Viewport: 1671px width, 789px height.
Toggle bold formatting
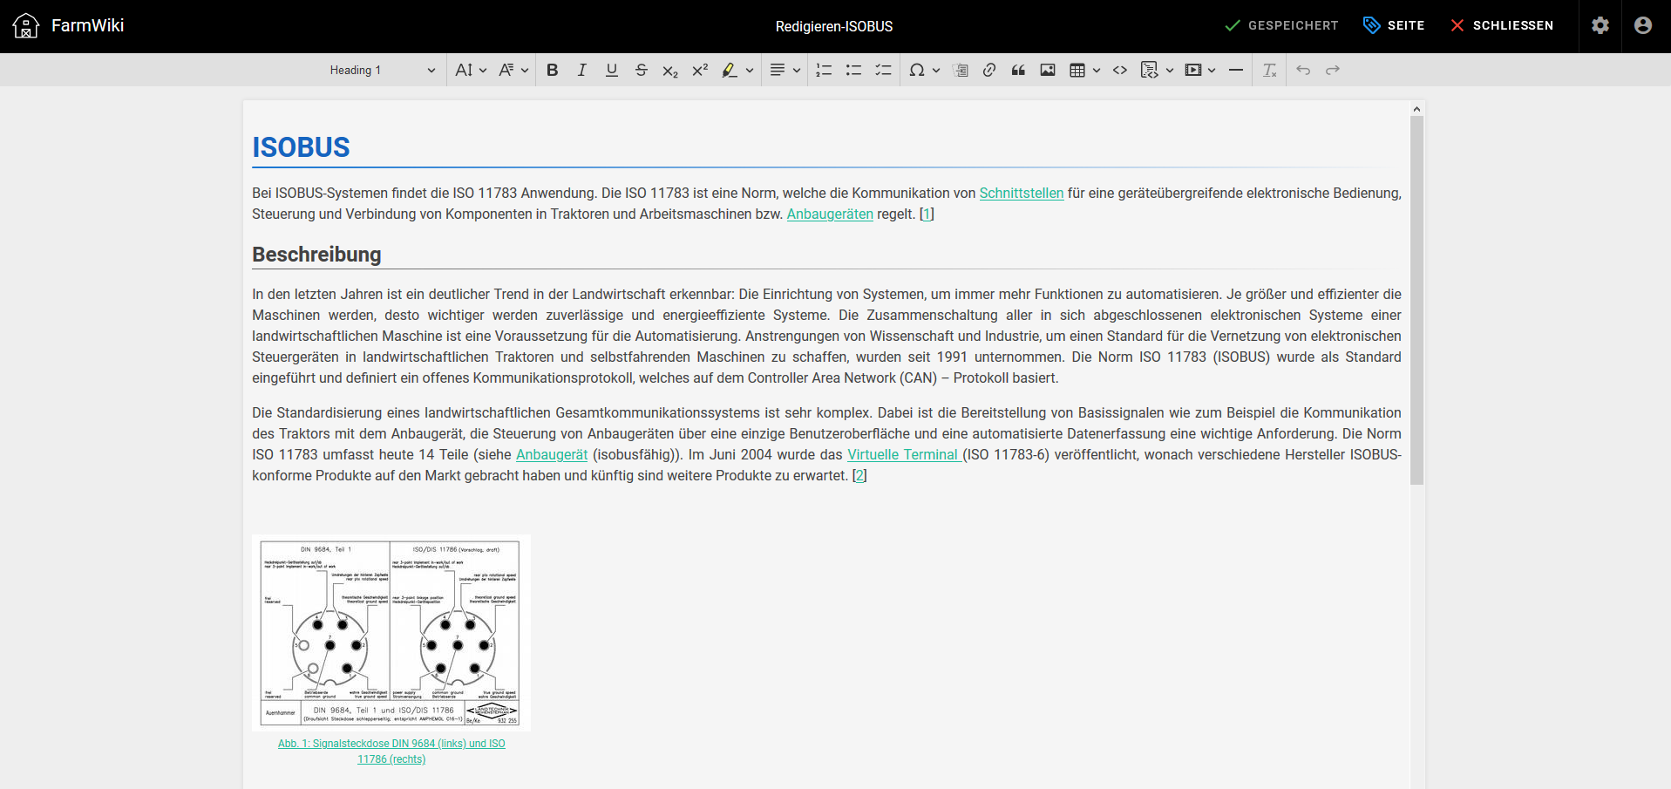(552, 71)
